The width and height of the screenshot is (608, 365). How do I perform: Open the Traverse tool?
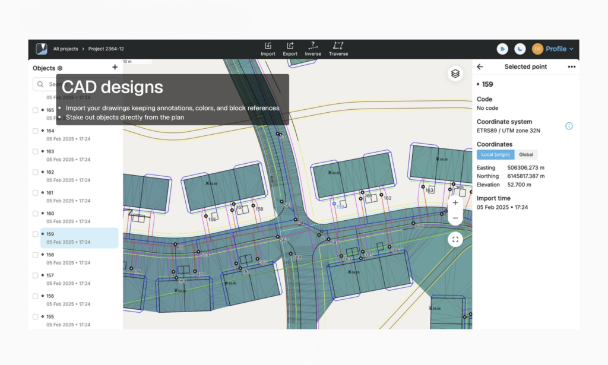[338, 49]
